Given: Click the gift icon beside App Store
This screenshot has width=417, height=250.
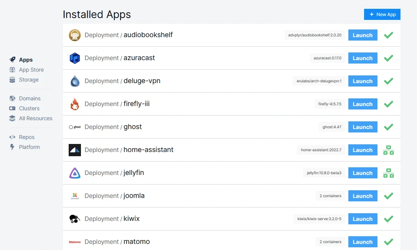Looking at the screenshot, I should tap(12, 70).
